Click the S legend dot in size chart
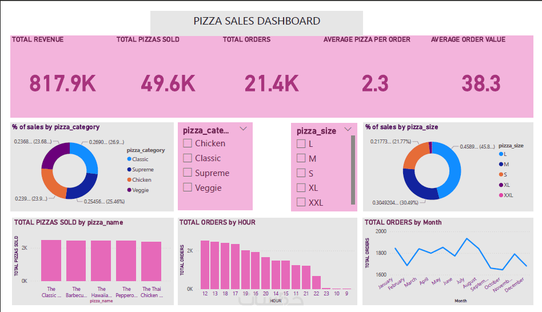 501,175
